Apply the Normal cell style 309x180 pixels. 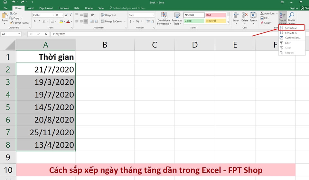[194, 15]
